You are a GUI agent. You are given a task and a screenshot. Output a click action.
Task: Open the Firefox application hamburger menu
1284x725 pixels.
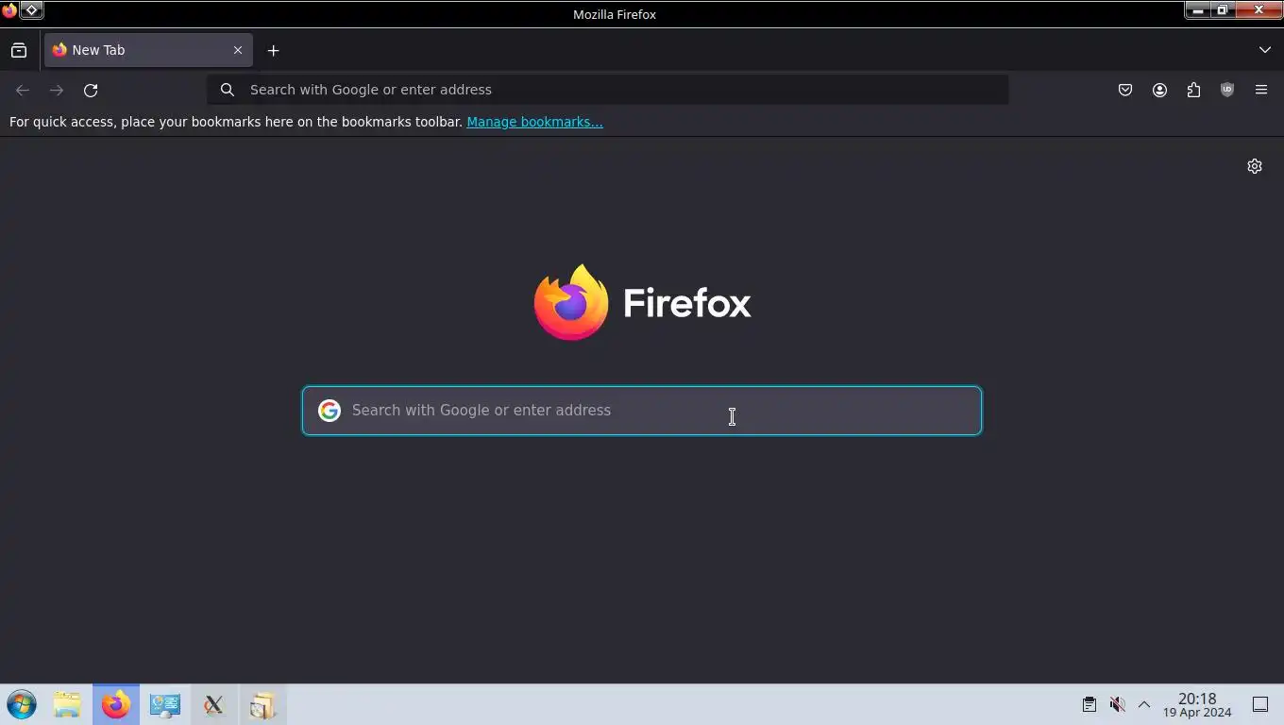1261,90
